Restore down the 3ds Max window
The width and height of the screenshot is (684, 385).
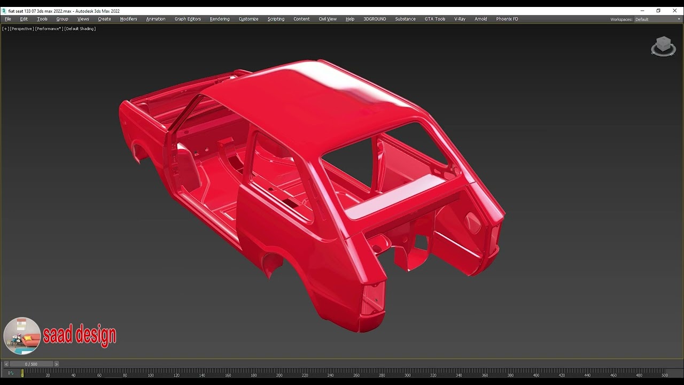(658, 11)
